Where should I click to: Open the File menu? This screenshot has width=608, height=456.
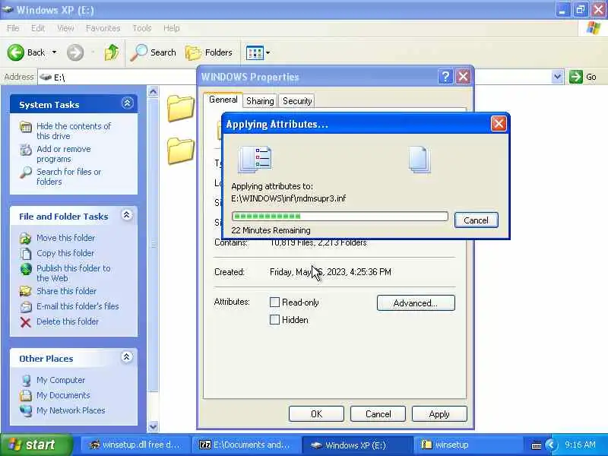point(13,28)
